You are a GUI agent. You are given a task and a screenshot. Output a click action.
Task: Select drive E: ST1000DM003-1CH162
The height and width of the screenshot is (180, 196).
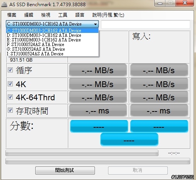coord(52,40)
